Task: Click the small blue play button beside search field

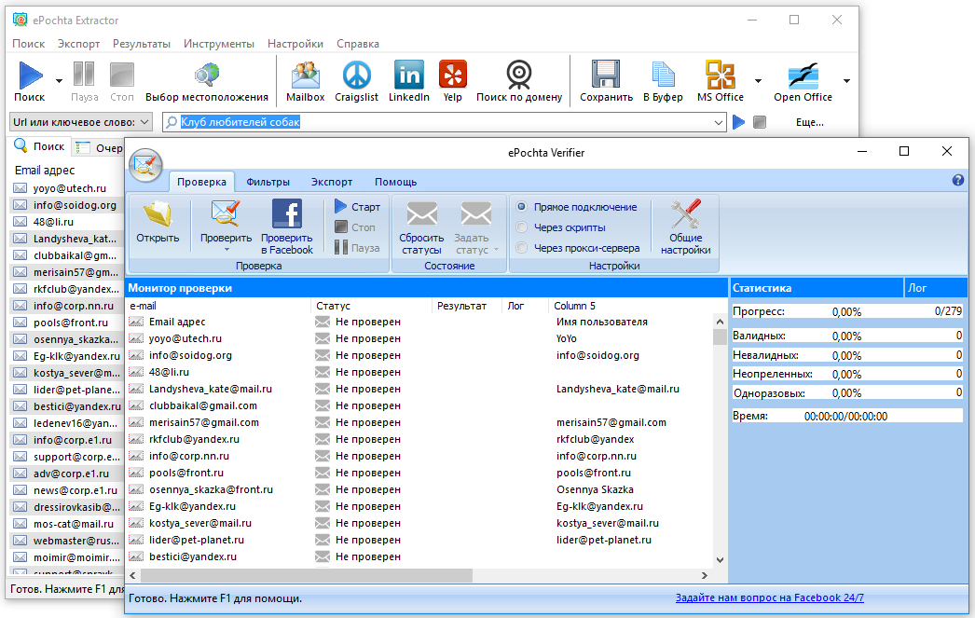Action: pyautogui.click(x=739, y=122)
